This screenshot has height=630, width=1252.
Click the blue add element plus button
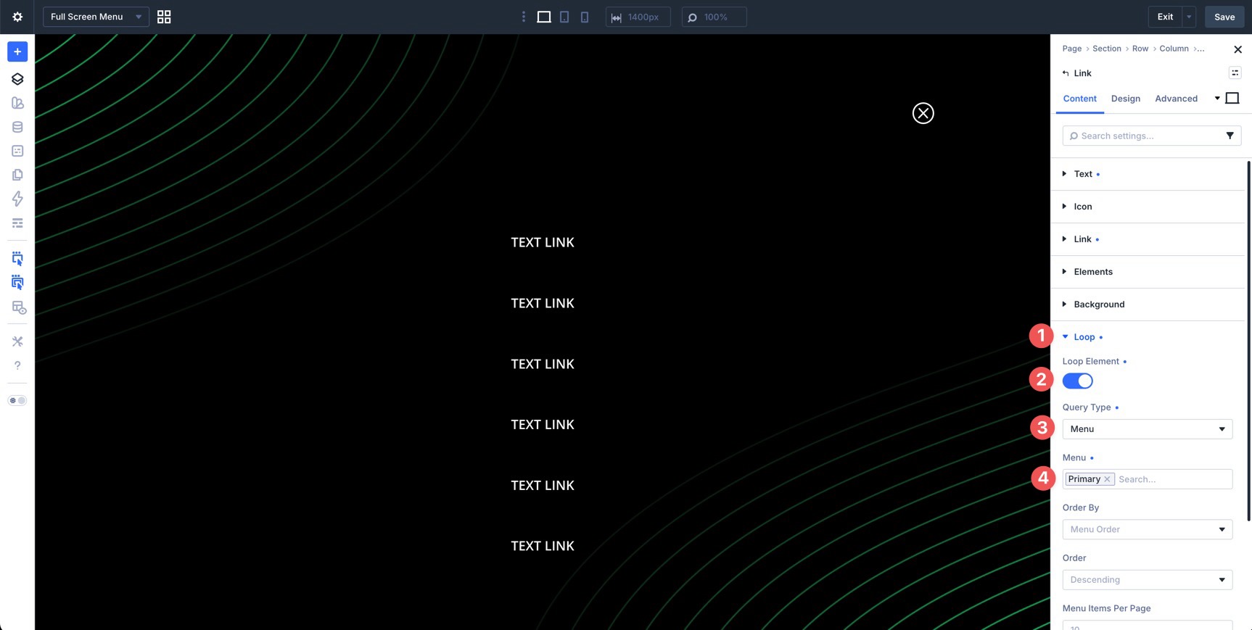point(17,51)
